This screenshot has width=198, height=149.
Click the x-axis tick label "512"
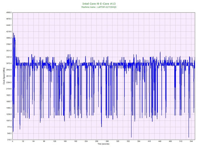[181, 141]
